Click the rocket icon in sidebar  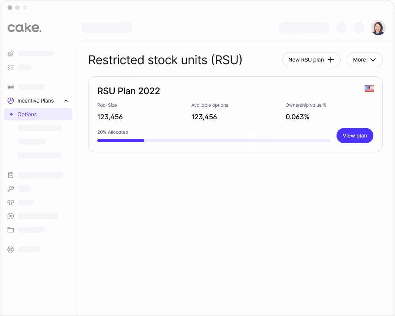[x=11, y=54]
